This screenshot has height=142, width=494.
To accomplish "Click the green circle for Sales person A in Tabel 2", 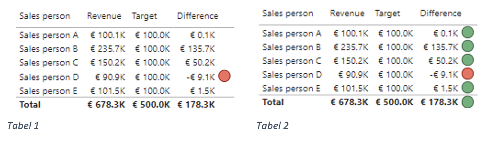I will pos(467,32).
